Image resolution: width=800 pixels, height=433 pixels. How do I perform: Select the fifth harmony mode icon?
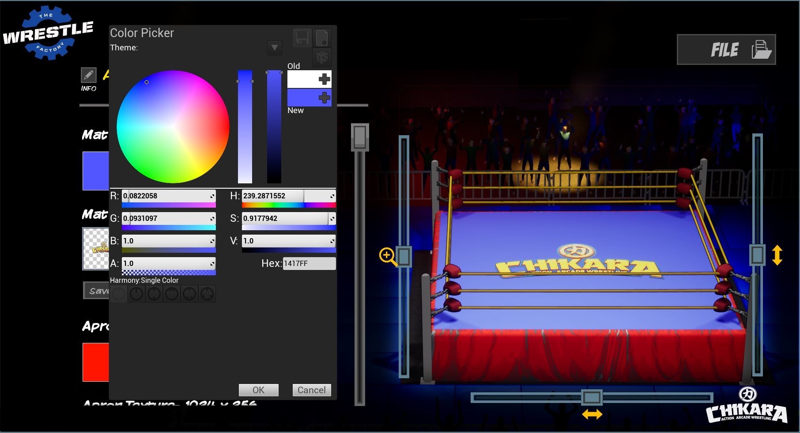189,294
